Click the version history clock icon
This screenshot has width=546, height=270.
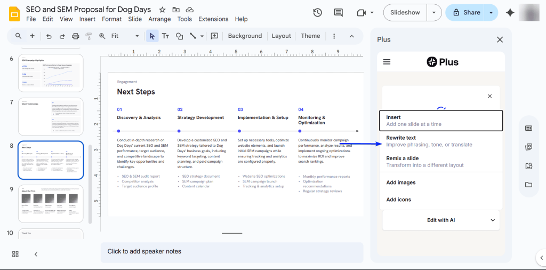tap(317, 13)
